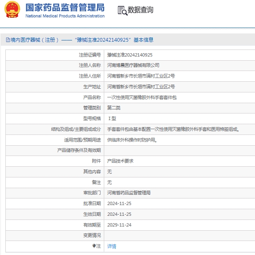Click the 其他内容 label

pyautogui.click(x=92, y=172)
